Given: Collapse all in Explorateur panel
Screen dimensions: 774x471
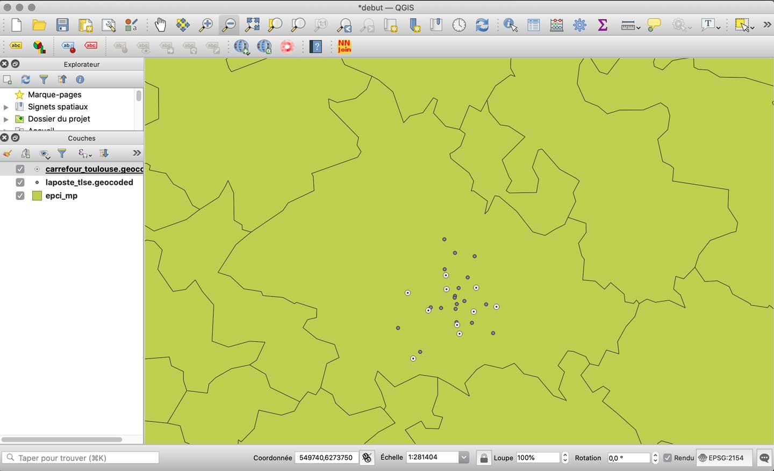Looking at the screenshot, I should pyautogui.click(x=62, y=79).
